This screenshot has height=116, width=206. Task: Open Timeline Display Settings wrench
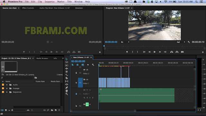(93, 65)
